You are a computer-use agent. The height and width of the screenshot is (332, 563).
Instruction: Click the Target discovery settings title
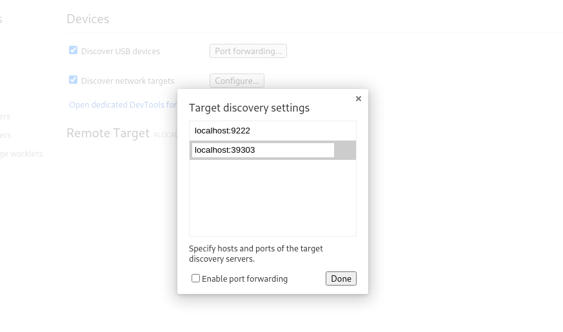[x=249, y=108]
